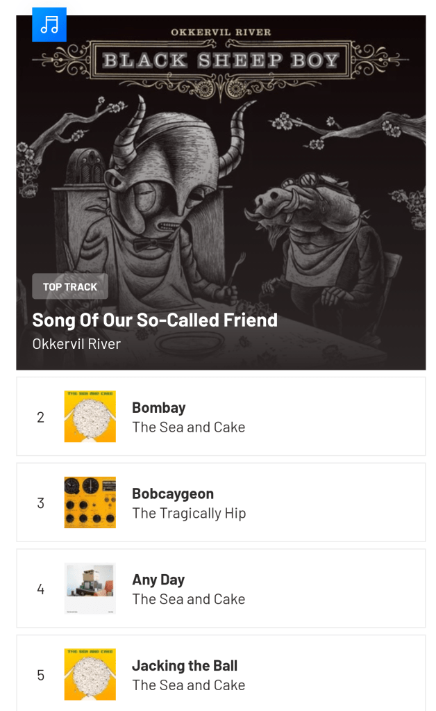
Task: Click the Bombay album art thumbnail
Action: pyautogui.click(x=90, y=416)
